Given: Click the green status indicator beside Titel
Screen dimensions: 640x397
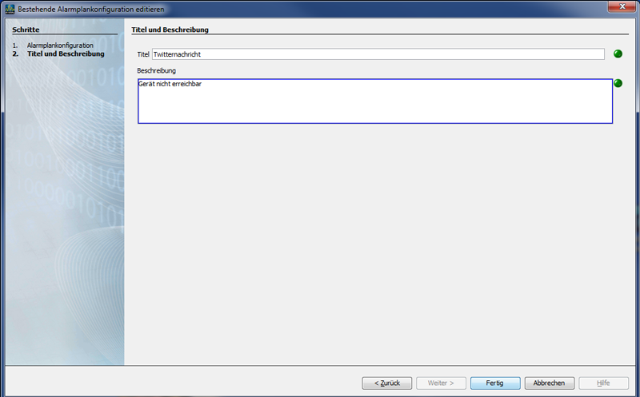Looking at the screenshot, I should point(618,54).
